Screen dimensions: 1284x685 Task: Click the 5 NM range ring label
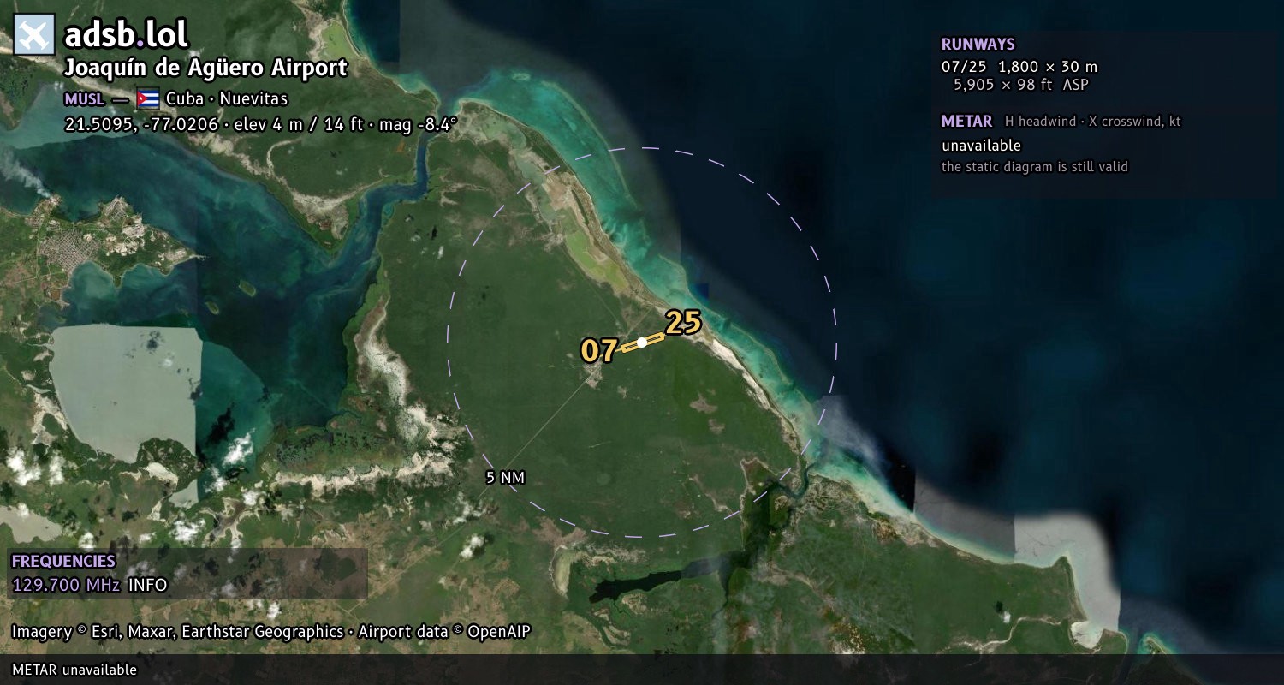click(505, 478)
